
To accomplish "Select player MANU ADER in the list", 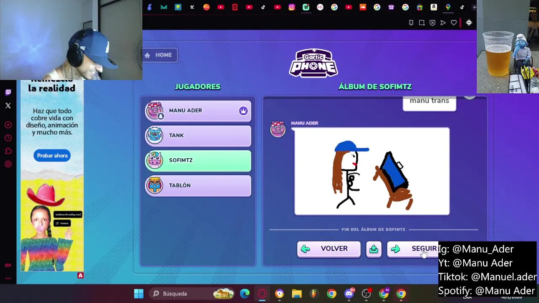I will 198,111.
